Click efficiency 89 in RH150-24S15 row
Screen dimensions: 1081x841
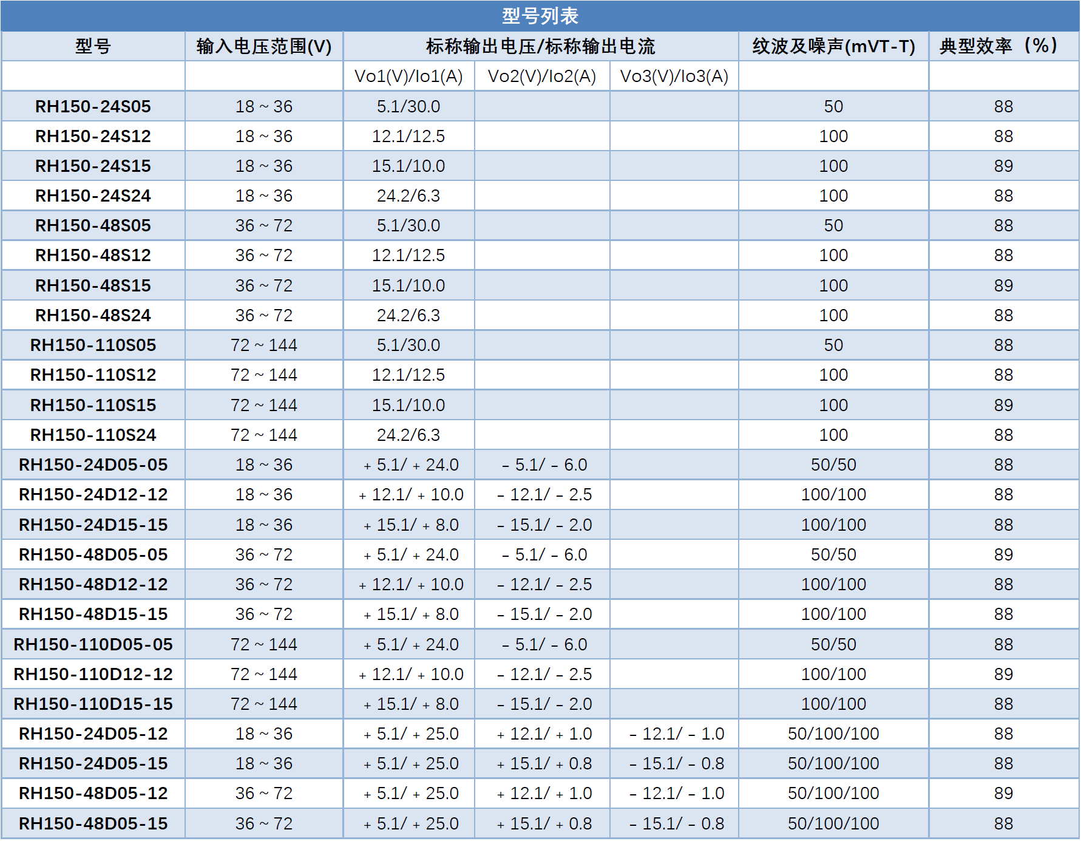point(1003,166)
